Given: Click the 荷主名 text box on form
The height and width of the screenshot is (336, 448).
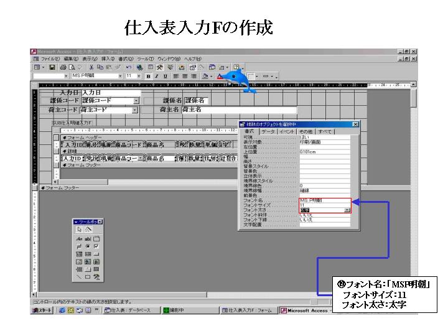Looking at the screenshot, I should pyautogui.click(x=240, y=110).
